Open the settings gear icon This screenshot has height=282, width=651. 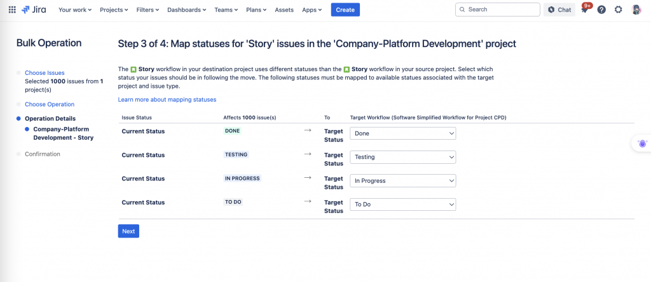click(x=618, y=10)
